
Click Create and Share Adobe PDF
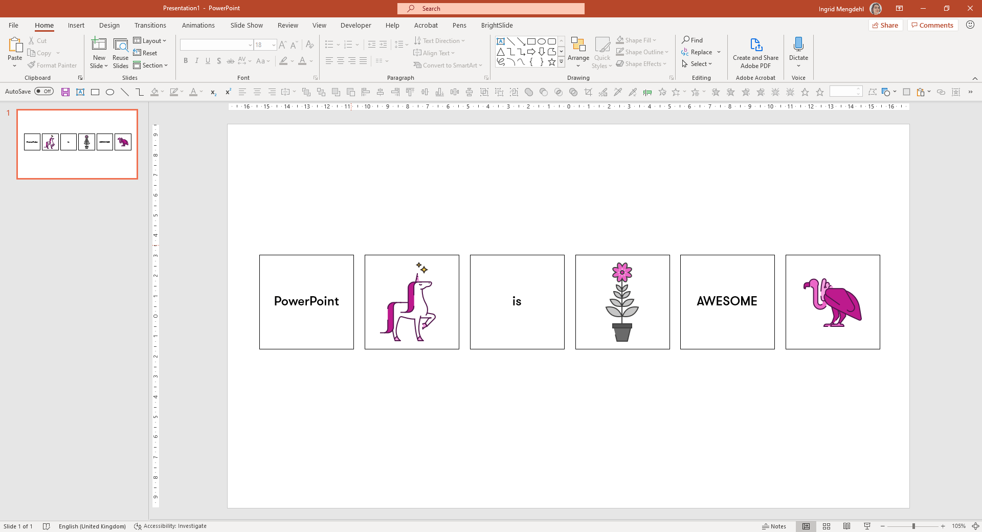click(755, 53)
